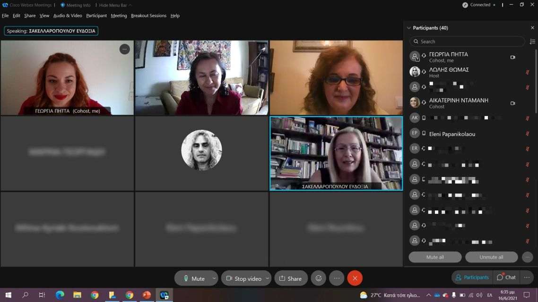Toggle the Stop video button
Viewport: 538px width, 302px height.
[x=243, y=278]
